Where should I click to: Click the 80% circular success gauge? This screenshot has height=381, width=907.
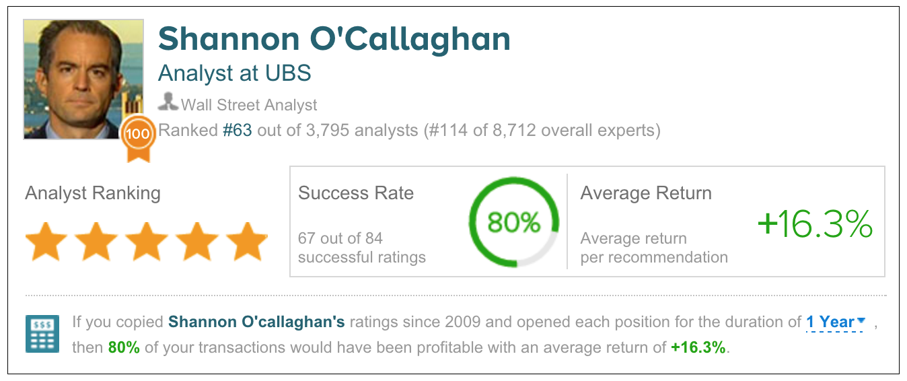click(514, 223)
